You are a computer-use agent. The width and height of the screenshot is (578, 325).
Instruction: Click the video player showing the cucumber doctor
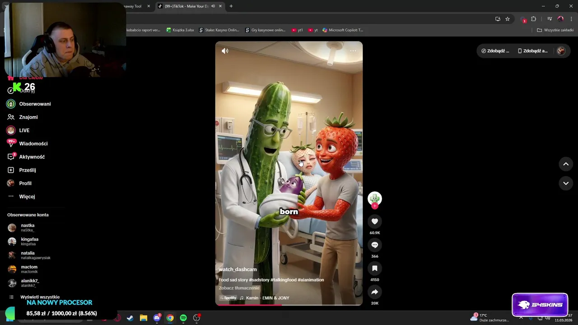[x=289, y=173]
